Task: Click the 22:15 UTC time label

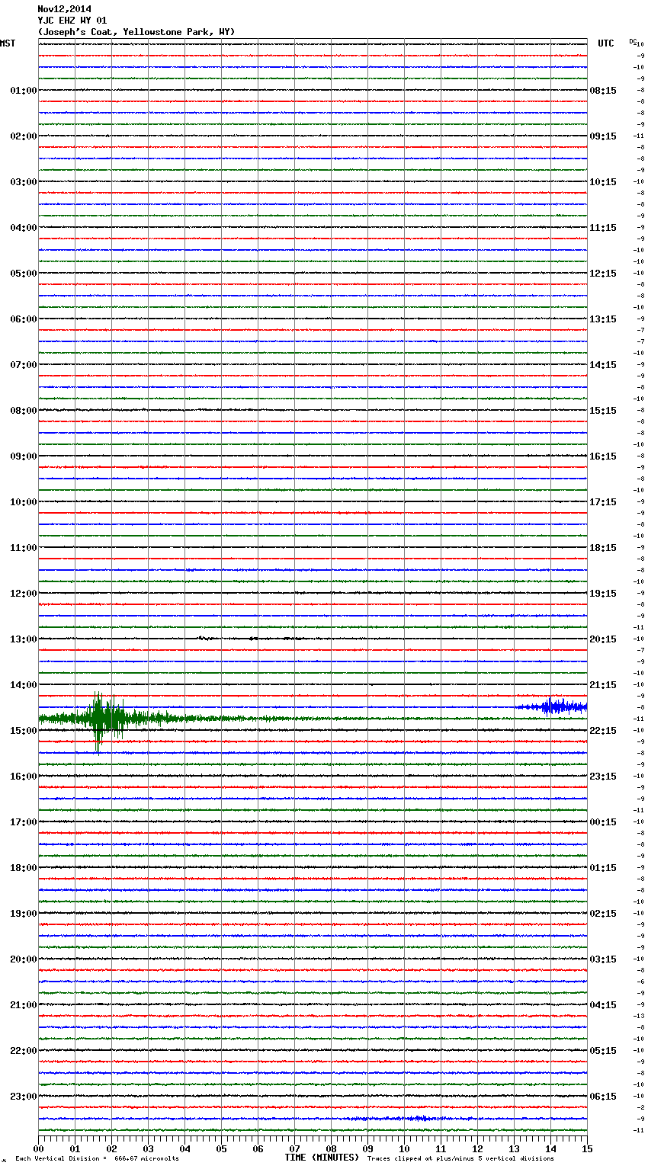Action: pyautogui.click(x=603, y=731)
